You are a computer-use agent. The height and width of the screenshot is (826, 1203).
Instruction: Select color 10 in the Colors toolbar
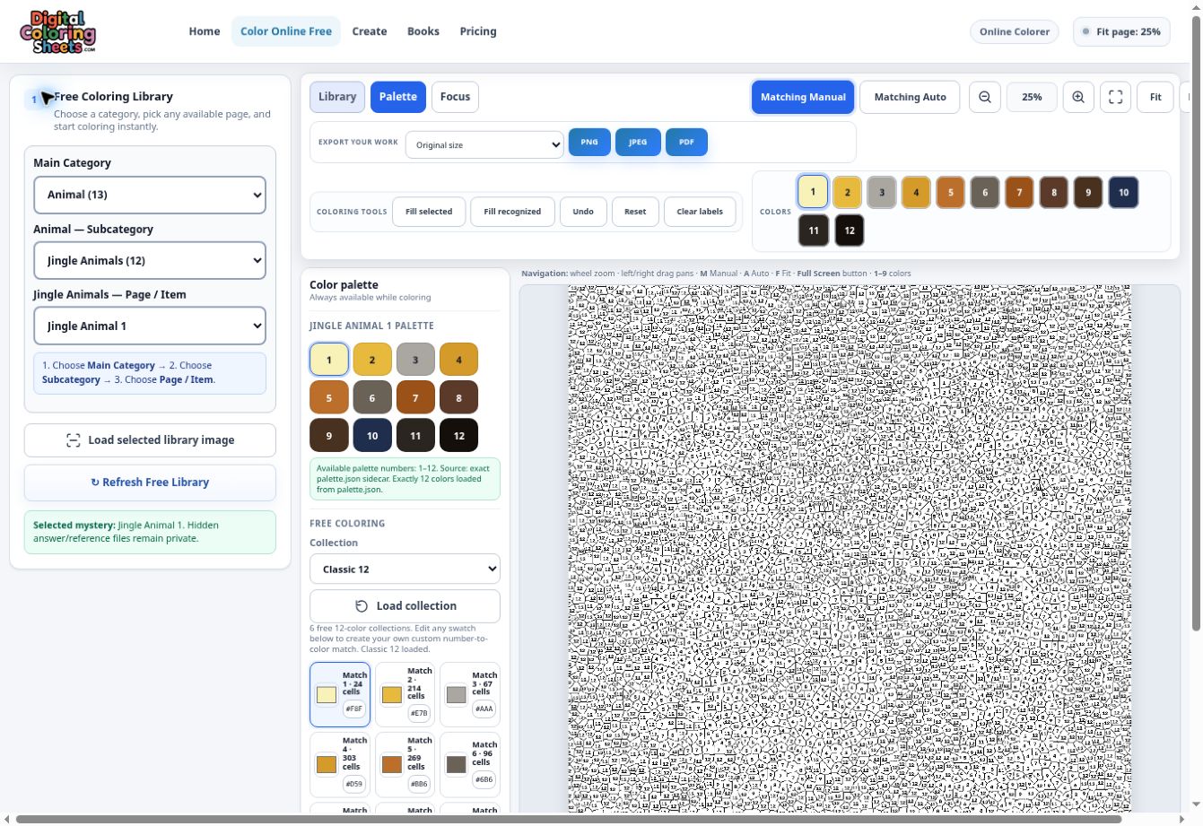(1123, 192)
